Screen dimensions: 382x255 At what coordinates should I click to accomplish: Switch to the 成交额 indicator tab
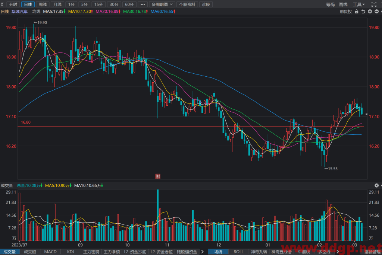[x=30, y=252]
